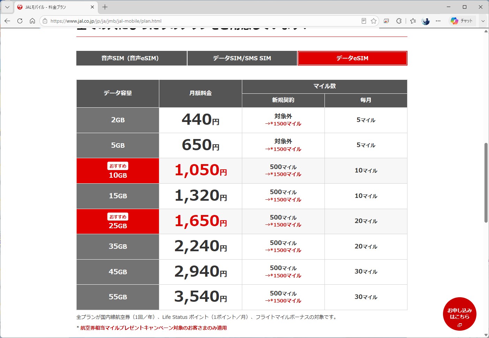Click the マイル数 header
Viewport: 489px width, 338px height.
[324, 86]
